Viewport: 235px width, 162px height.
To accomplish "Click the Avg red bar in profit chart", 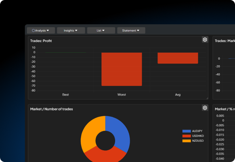I will pyautogui.click(x=178, y=58).
